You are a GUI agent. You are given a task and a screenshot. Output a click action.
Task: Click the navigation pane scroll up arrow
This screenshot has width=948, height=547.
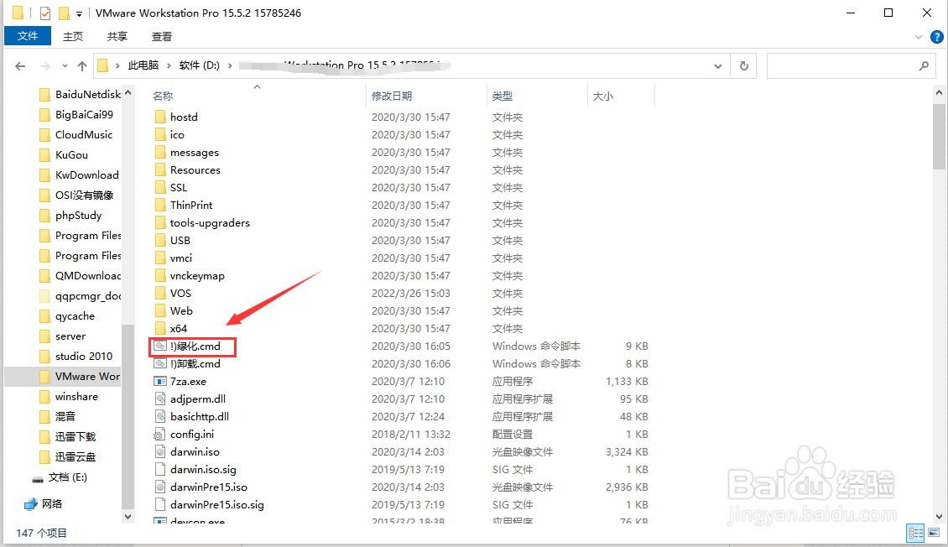(128, 93)
